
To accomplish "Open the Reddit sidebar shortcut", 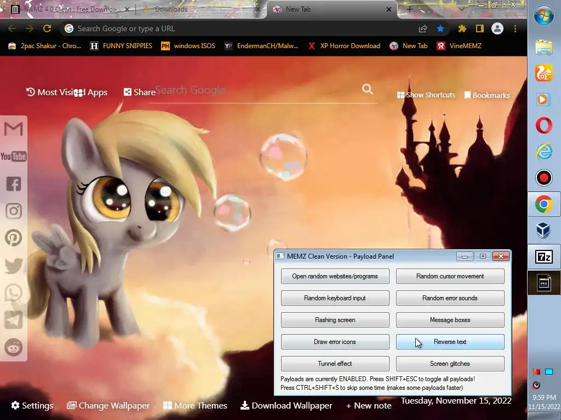I will coord(14,347).
